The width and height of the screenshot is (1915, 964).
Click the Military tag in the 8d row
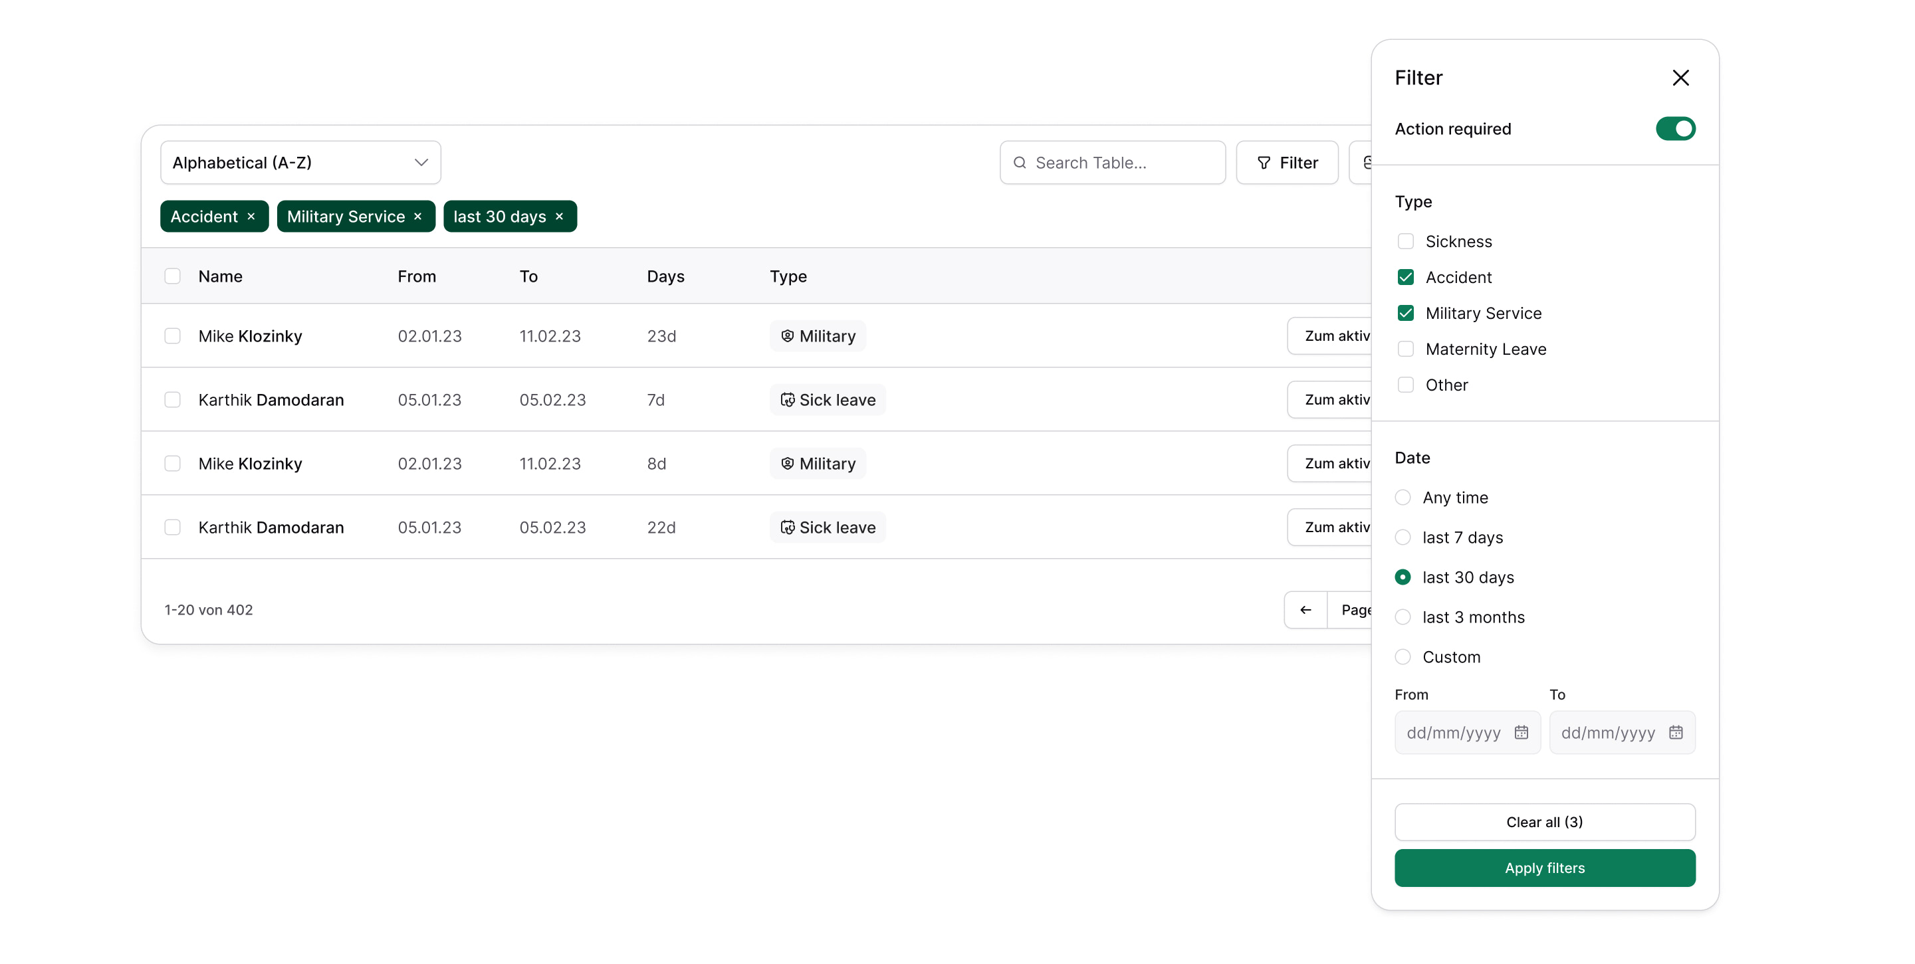click(818, 464)
